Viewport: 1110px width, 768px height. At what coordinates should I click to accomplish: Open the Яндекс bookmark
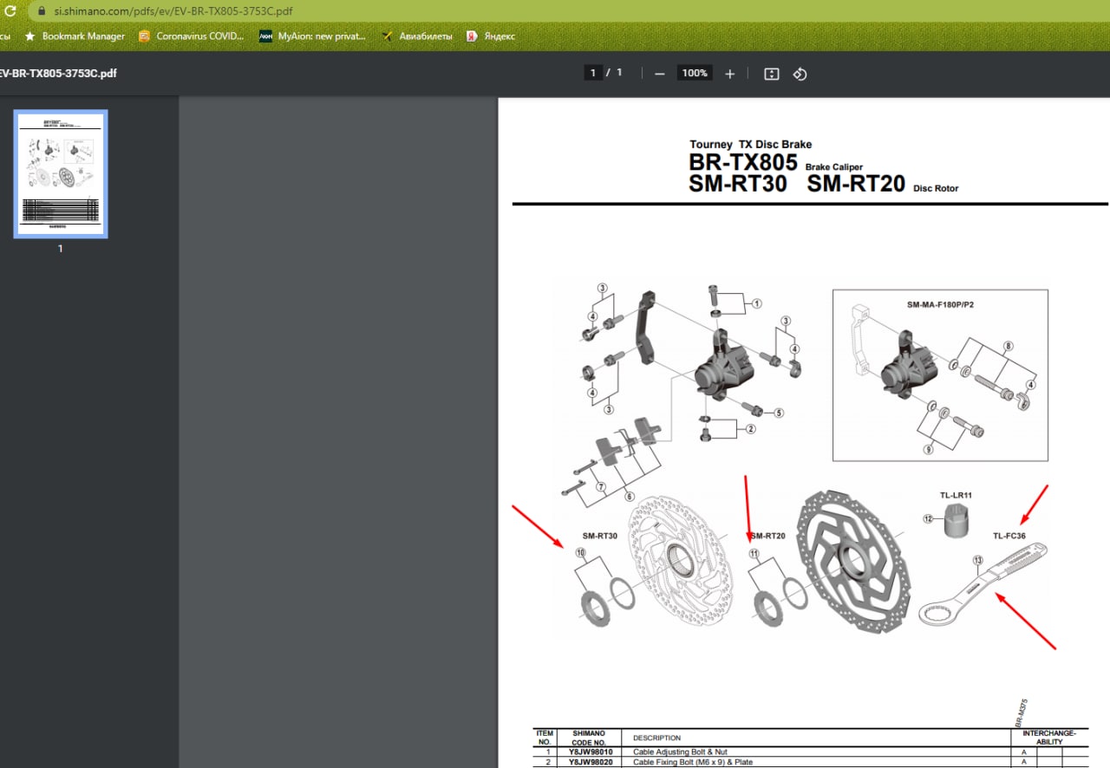click(x=491, y=36)
